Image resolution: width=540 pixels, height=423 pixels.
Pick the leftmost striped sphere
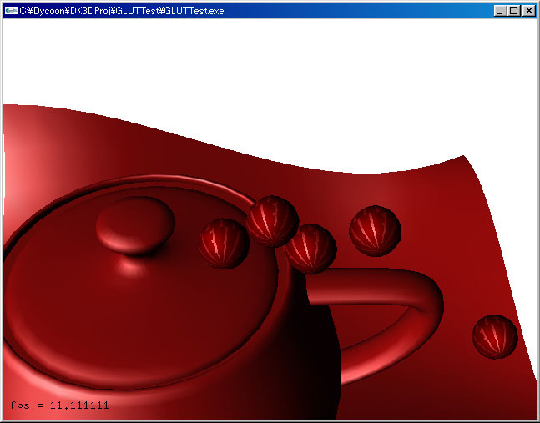click(224, 244)
